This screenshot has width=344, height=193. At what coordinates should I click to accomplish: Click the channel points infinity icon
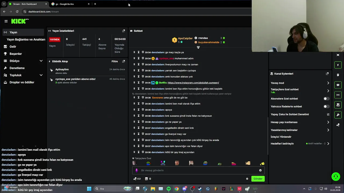pyautogui.click(x=137, y=179)
